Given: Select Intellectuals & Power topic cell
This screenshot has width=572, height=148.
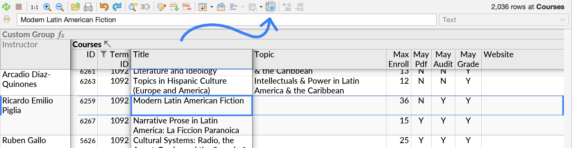Looking at the screenshot, I should 319,86.
